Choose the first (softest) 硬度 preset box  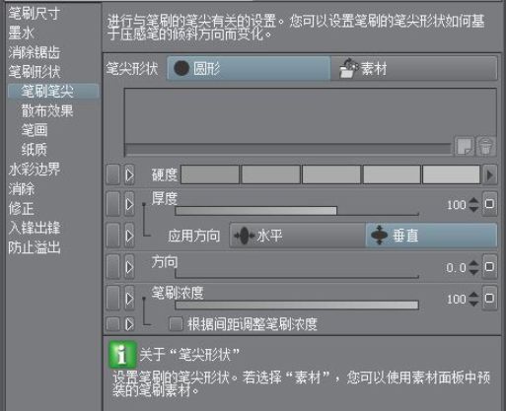[x=210, y=174]
